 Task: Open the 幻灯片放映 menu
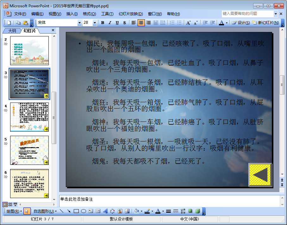[x=130, y=14]
